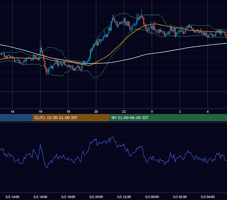Click the 5/2 20:00 oscillator time label
Viewport: 227px width, 200px height.
96,197
